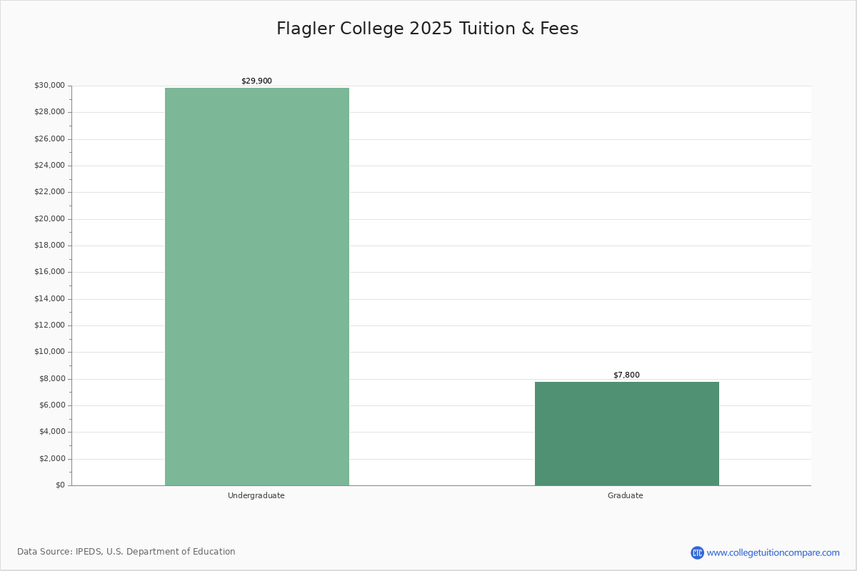Viewport: 857px width, 571px height.
Task: Click the Undergraduate x-axis label
Action: [256, 496]
